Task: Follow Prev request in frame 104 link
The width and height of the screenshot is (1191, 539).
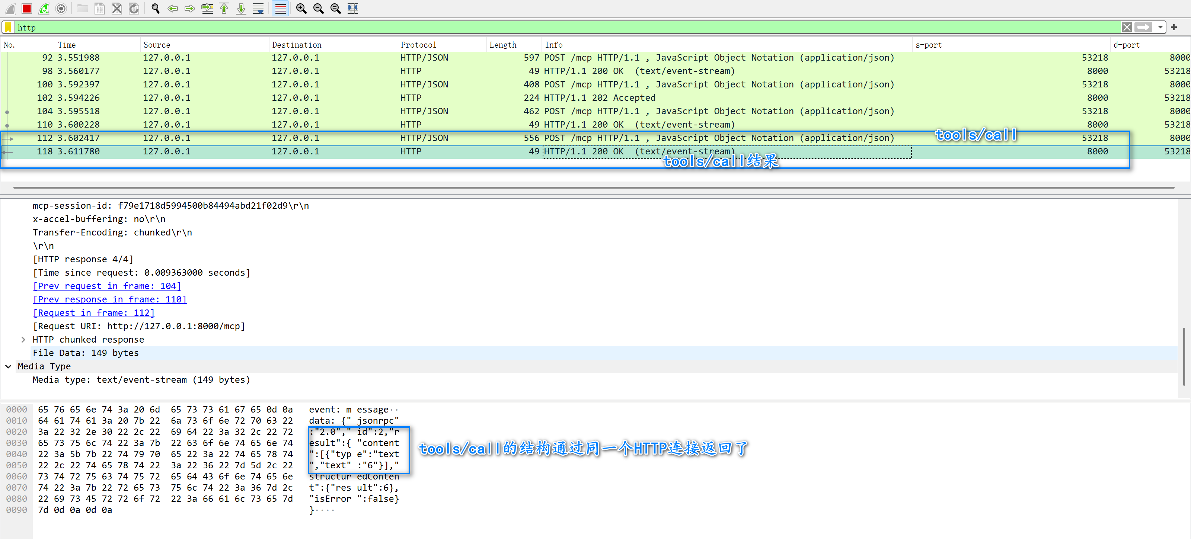Action: pyautogui.click(x=107, y=286)
